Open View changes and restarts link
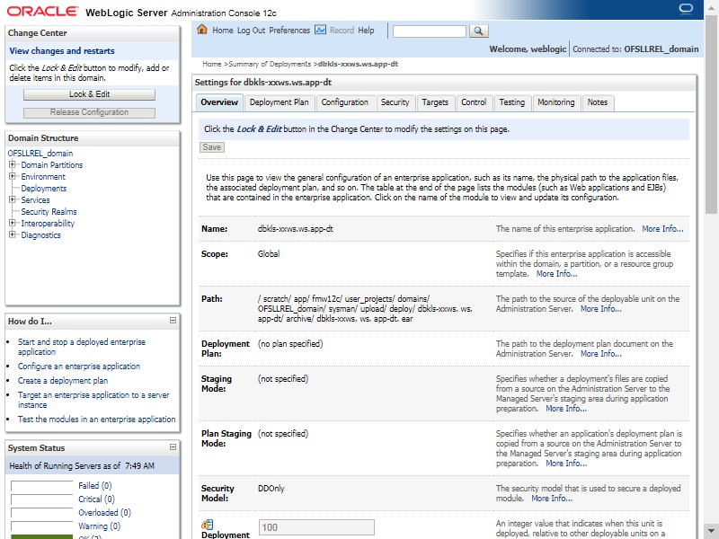This screenshot has width=719, height=539. coord(62,51)
